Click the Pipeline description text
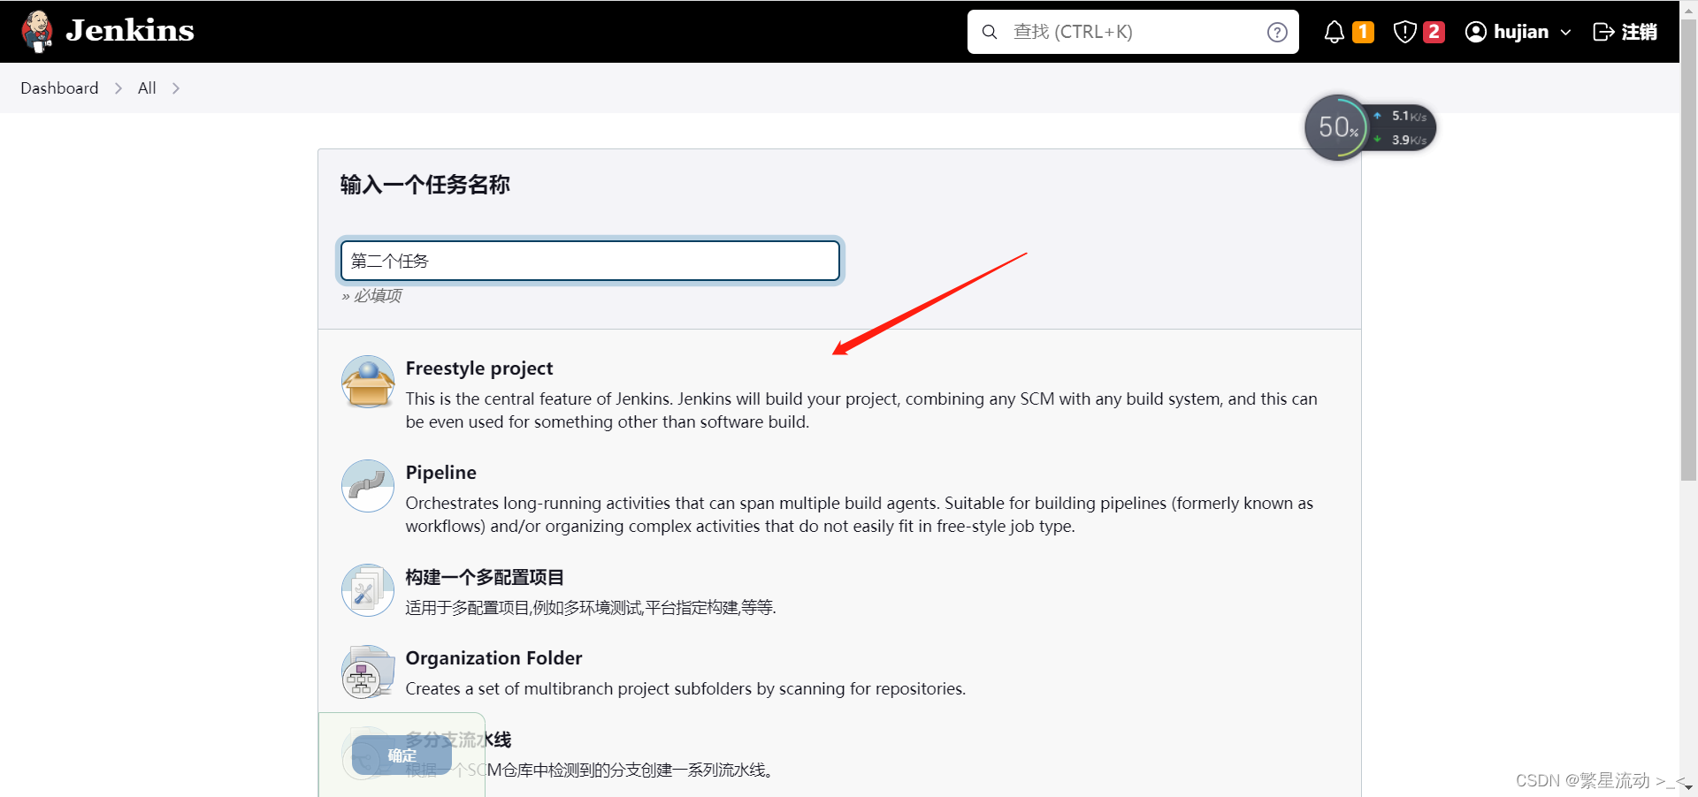This screenshot has height=797, width=1698. tap(860, 514)
